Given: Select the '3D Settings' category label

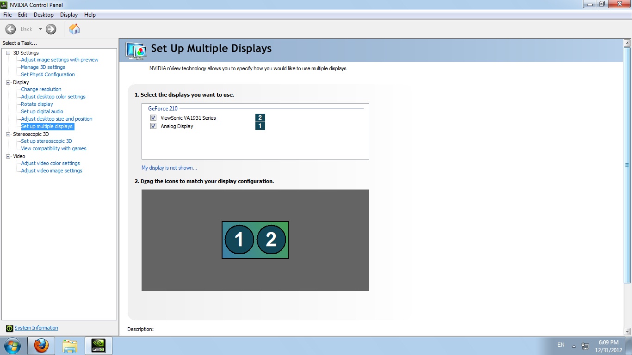Looking at the screenshot, I should (26, 53).
